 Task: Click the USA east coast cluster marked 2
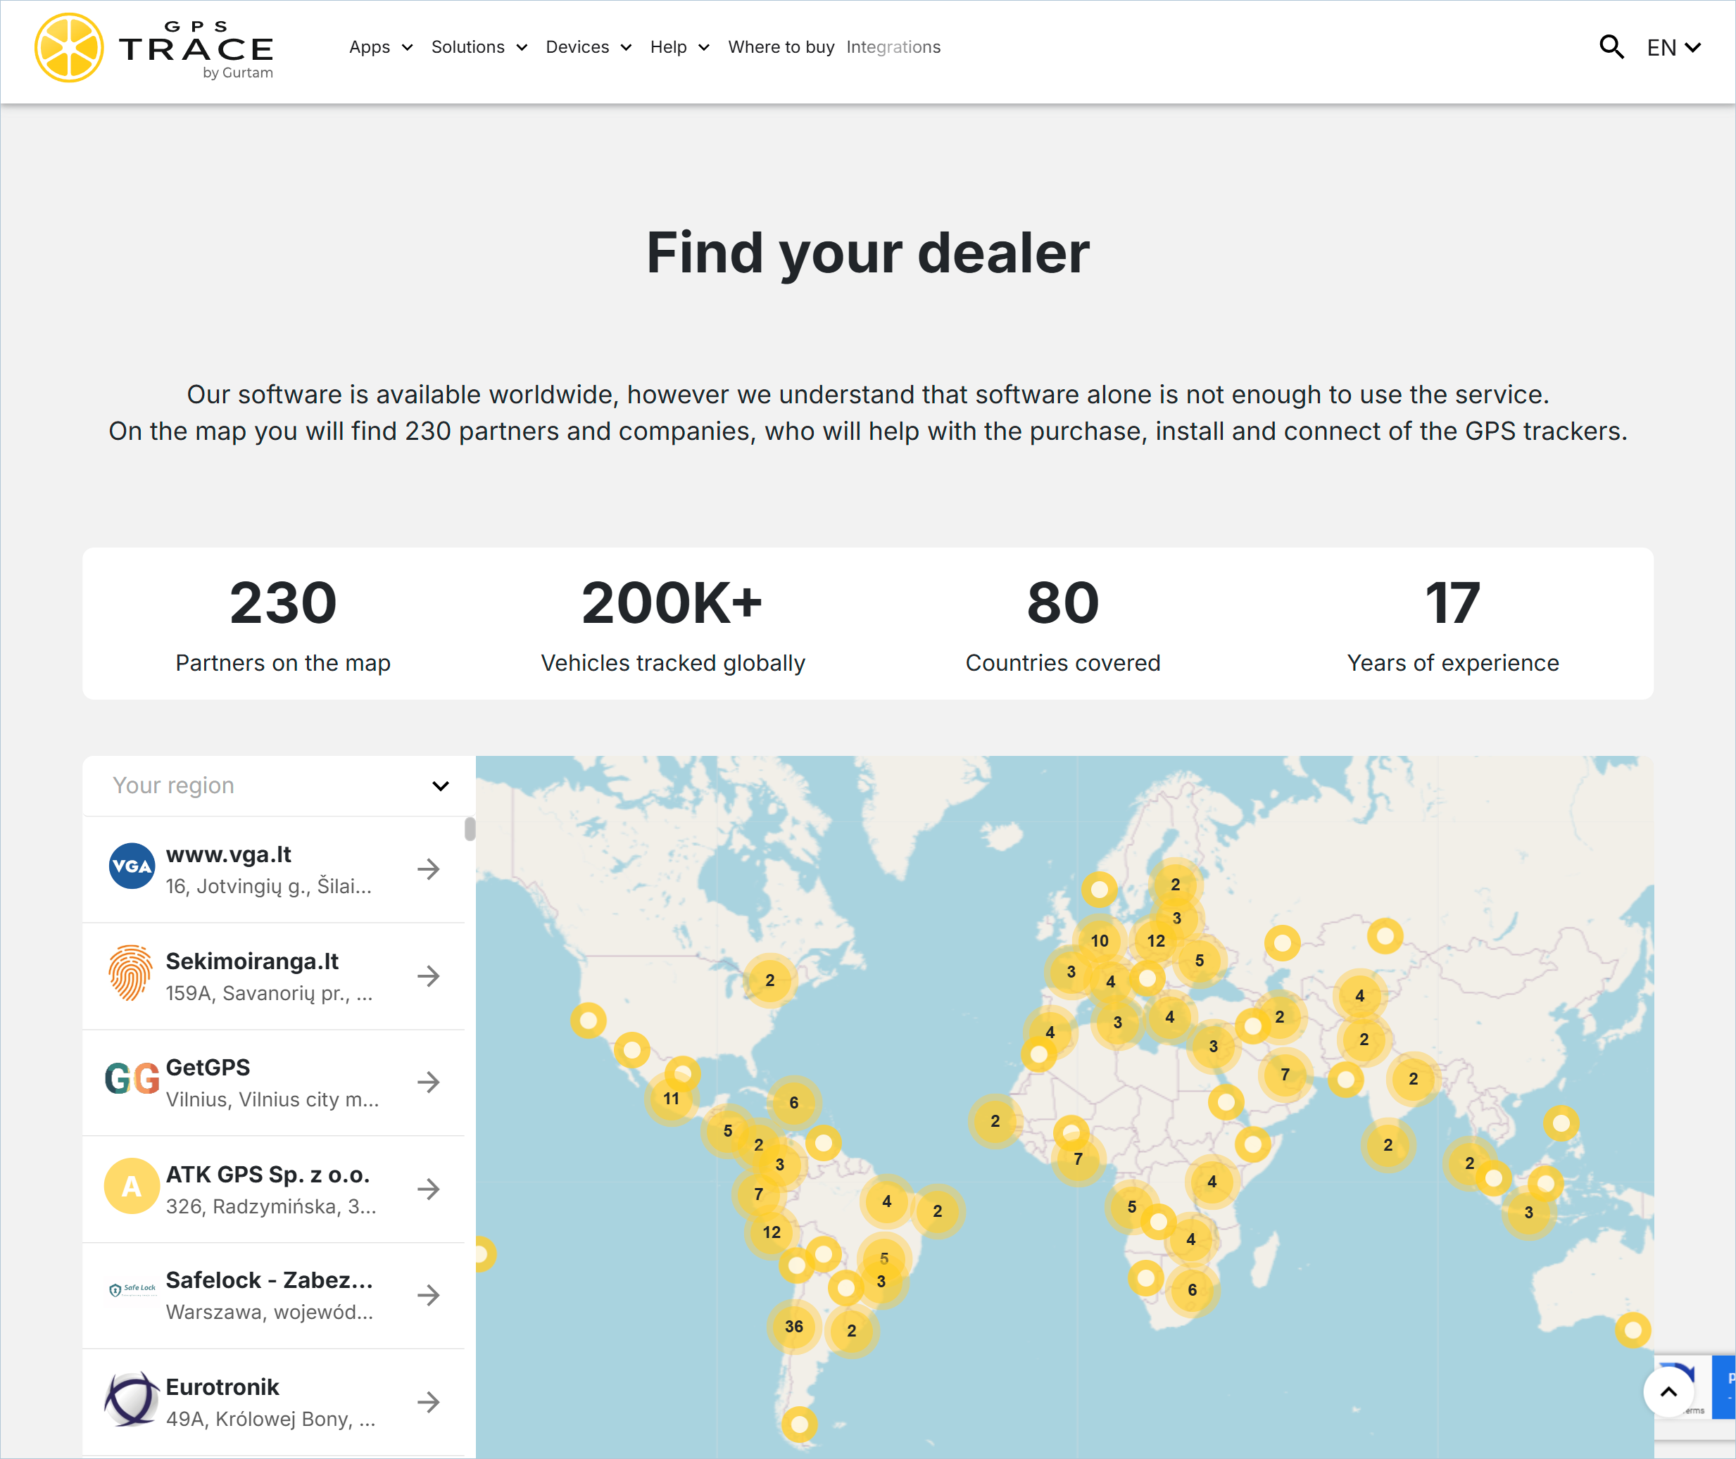[x=770, y=980]
